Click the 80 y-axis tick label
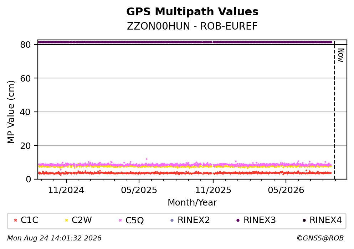Image resolution: width=354 pixels, height=249 pixels. (x=25, y=45)
